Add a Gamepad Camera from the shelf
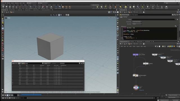180x101 pixels. coord(166,7)
